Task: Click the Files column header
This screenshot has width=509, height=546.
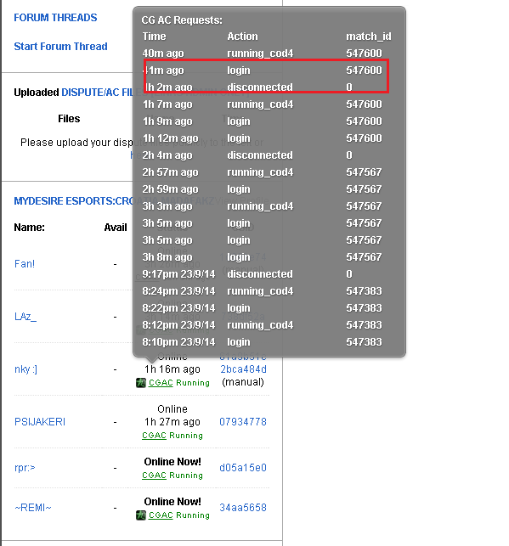Action: coord(69,119)
